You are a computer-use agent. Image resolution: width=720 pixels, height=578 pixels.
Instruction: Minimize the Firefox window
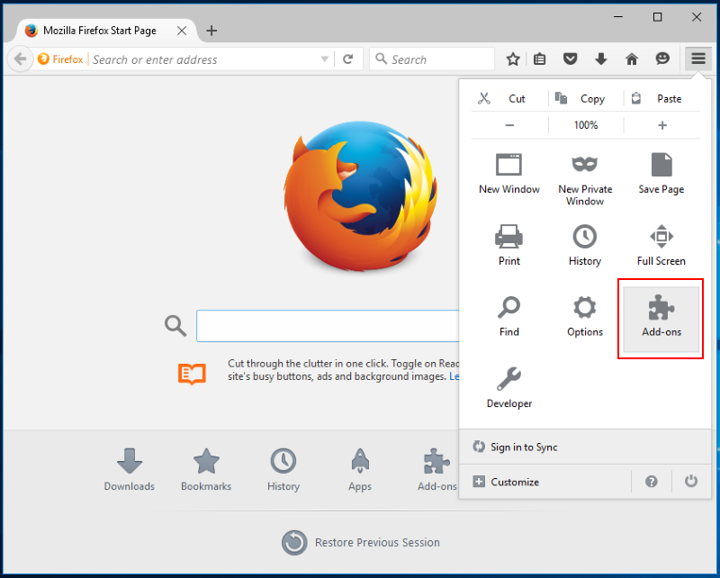pyautogui.click(x=618, y=17)
